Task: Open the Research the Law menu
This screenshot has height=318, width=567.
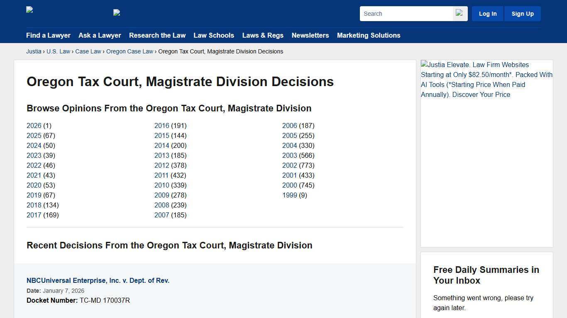Action: click(157, 35)
